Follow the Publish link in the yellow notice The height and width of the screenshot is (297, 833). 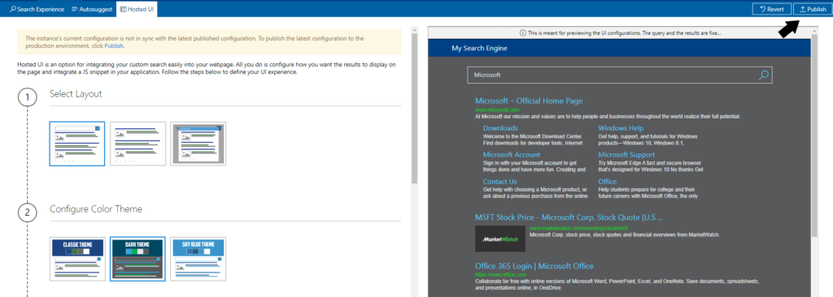[x=114, y=46]
